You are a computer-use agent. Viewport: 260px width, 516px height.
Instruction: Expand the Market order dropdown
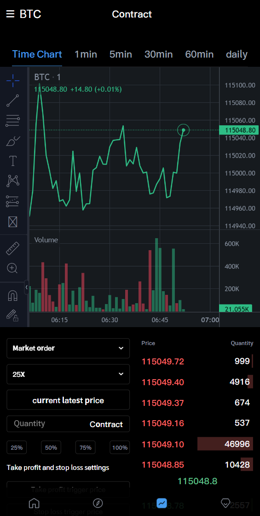tap(68, 348)
